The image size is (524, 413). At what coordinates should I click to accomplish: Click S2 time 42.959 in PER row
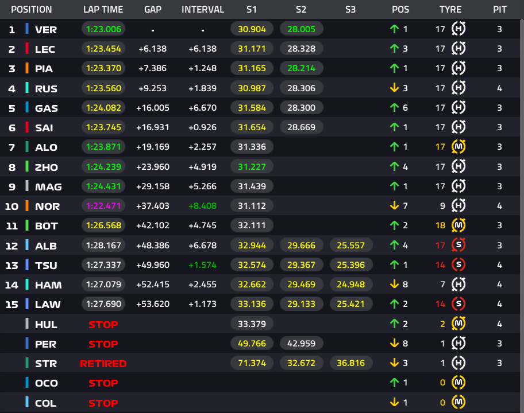click(x=301, y=343)
